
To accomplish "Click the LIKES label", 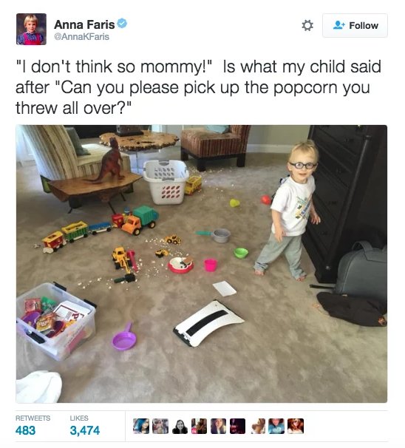I will 79,418.
